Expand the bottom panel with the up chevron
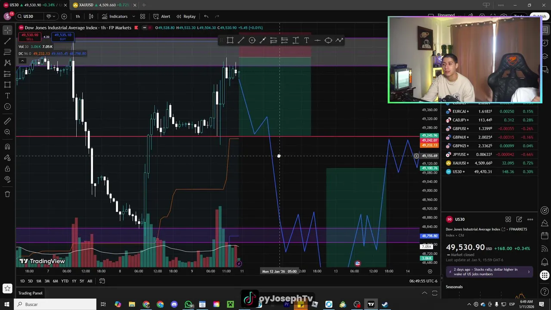Viewport: 551px width, 310px height. point(424,293)
